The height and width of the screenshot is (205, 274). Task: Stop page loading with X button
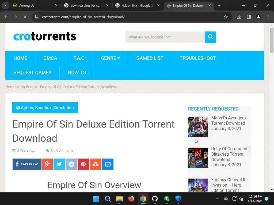click(25, 17)
